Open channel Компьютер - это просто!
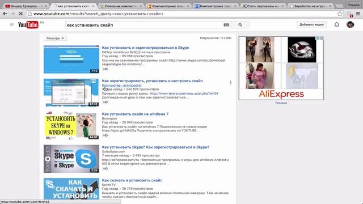The width and height of the screenshot is (363, 204). (121, 86)
